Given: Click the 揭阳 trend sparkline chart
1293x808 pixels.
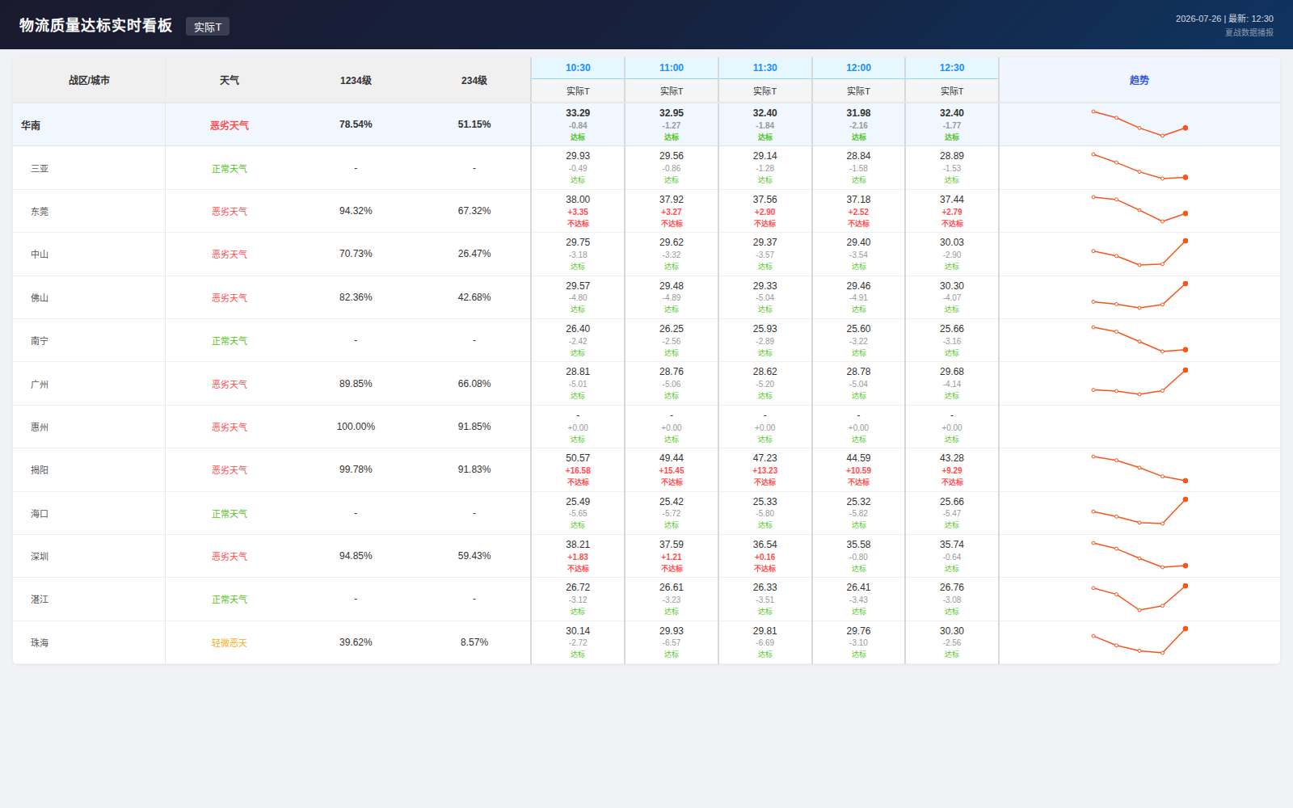Looking at the screenshot, I should pos(1139,469).
